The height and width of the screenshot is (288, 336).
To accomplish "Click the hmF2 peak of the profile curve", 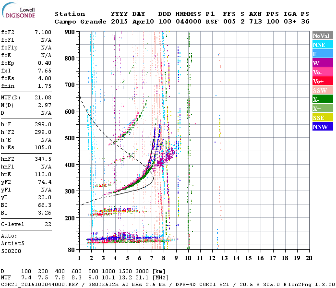I will tap(153, 178).
